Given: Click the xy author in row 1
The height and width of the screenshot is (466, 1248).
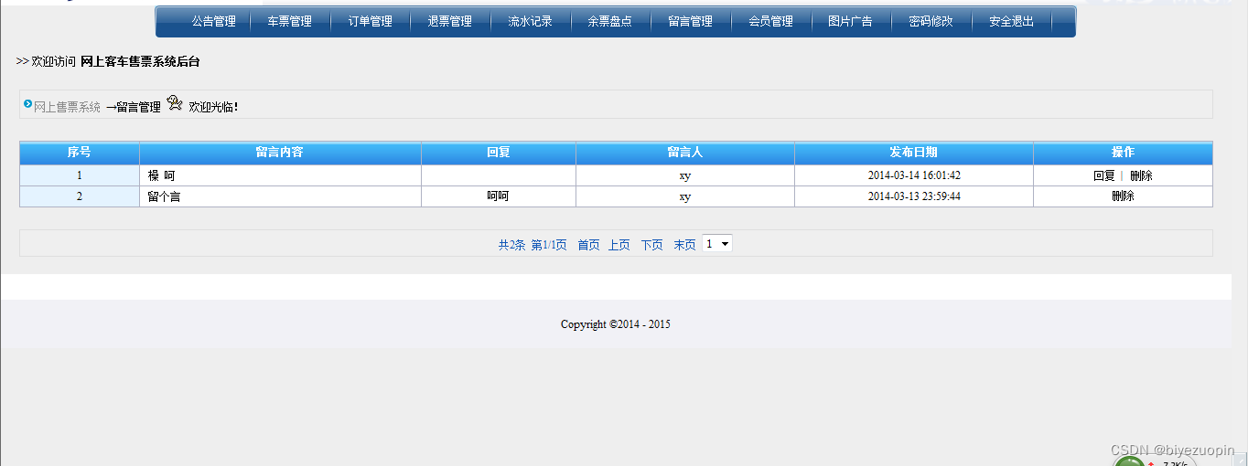Looking at the screenshot, I should pos(684,175).
